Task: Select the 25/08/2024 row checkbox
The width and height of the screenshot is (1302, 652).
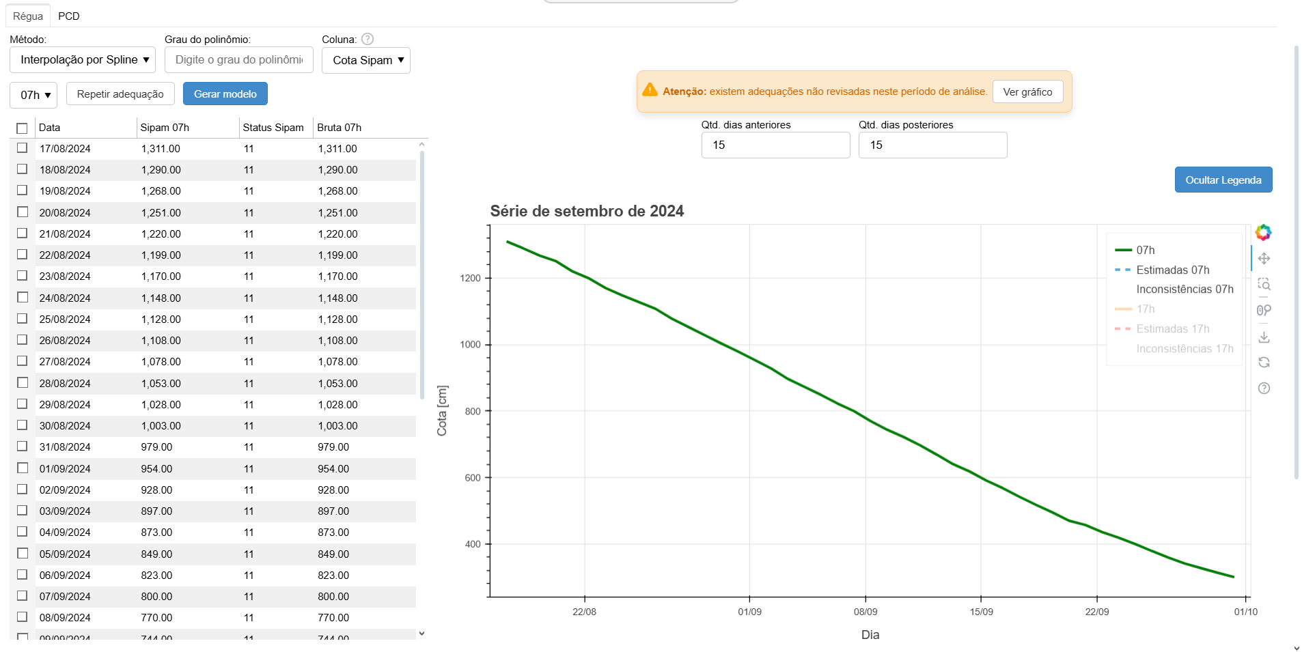Action: pyautogui.click(x=22, y=319)
